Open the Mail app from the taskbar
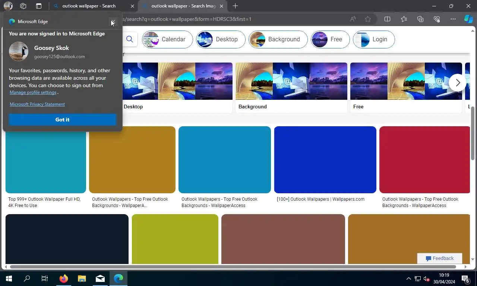The width and height of the screenshot is (477, 286). (100, 279)
